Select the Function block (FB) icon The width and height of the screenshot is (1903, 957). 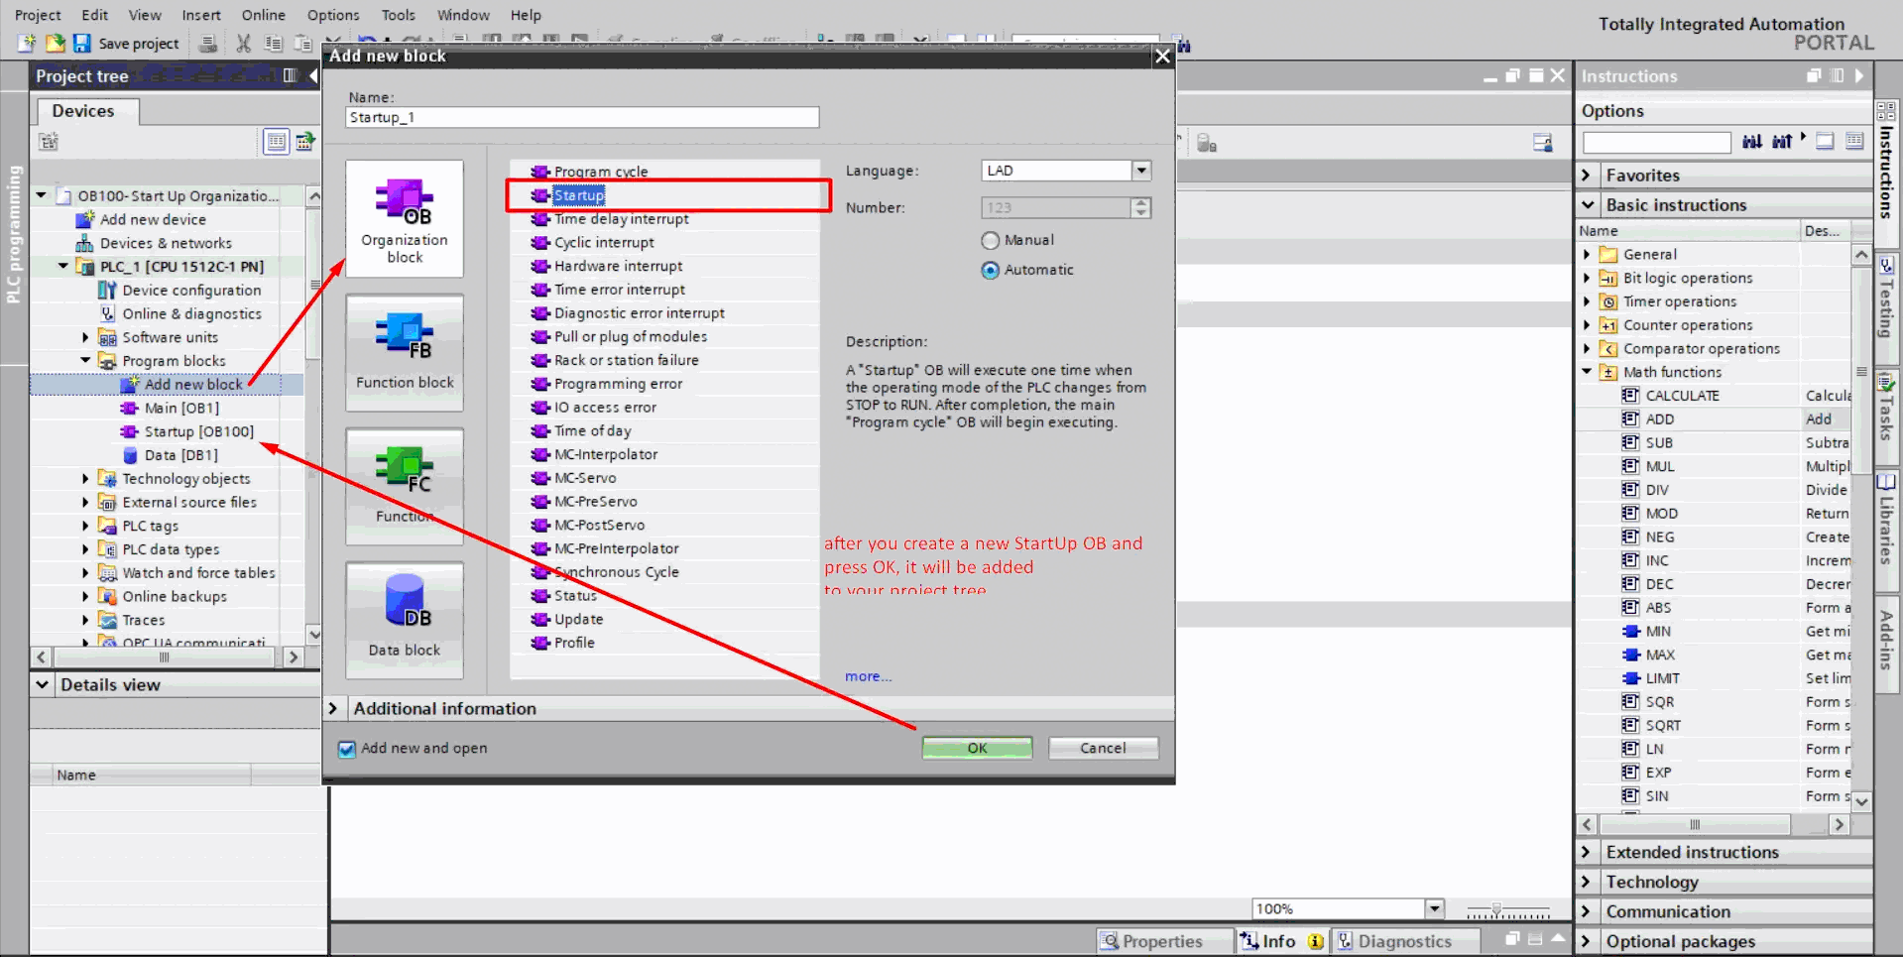(x=405, y=352)
